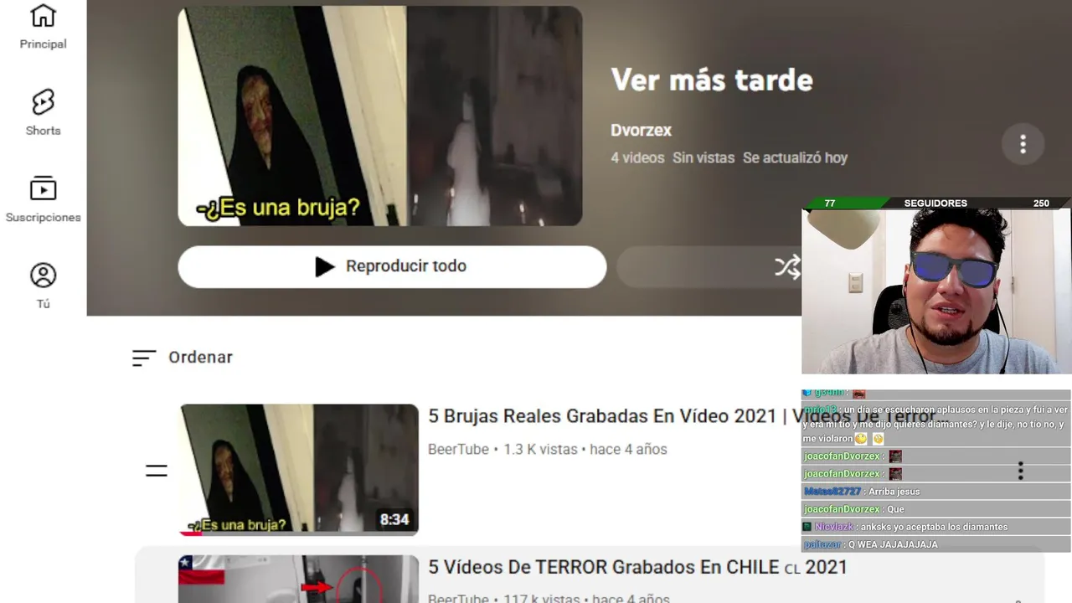
Task: Click the drag handle of the Brujas Reales video
Action: click(x=157, y=471)
